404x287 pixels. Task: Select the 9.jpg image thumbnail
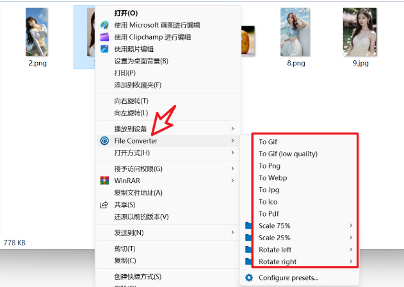point(360,32)
